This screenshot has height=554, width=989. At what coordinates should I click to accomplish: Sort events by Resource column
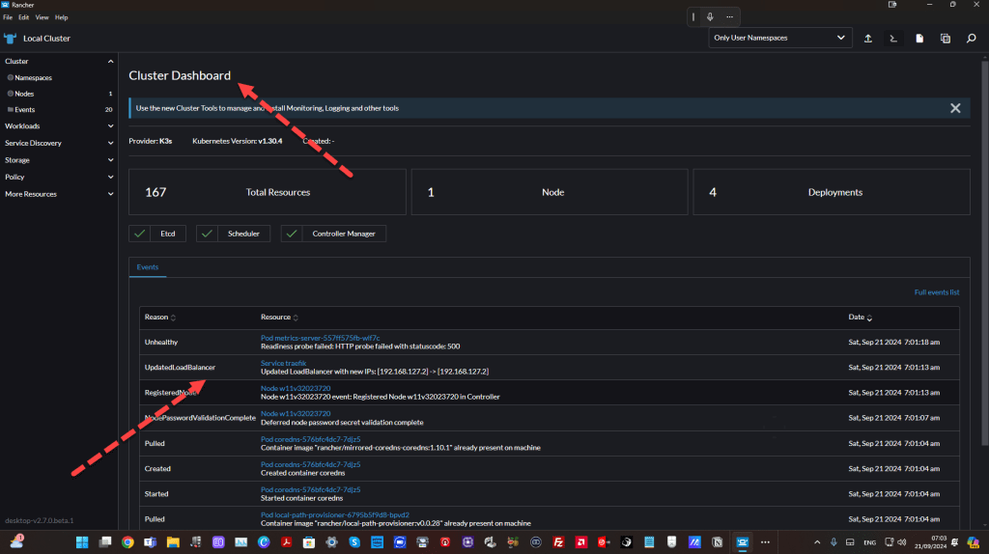tap(279, 317)
